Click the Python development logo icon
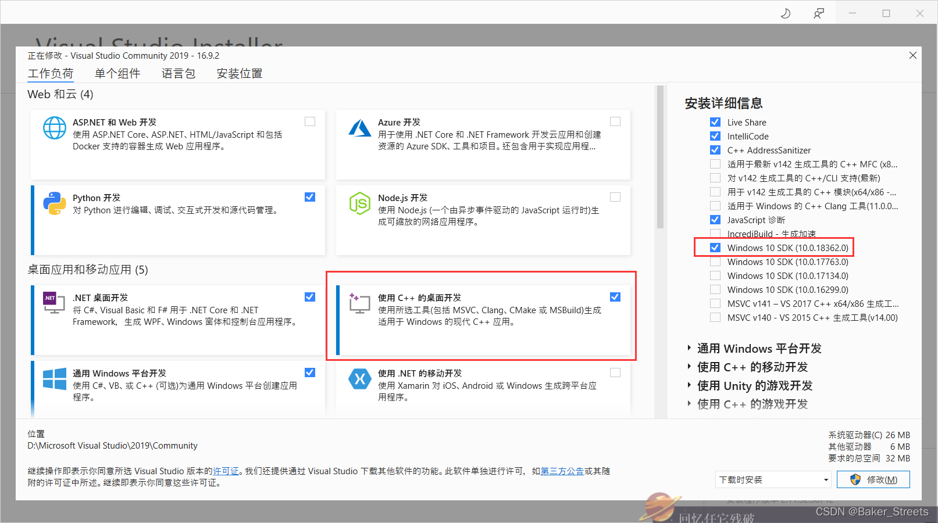This screenshot has width=938, height=523. pyautogui.click(x=55, y=203)
